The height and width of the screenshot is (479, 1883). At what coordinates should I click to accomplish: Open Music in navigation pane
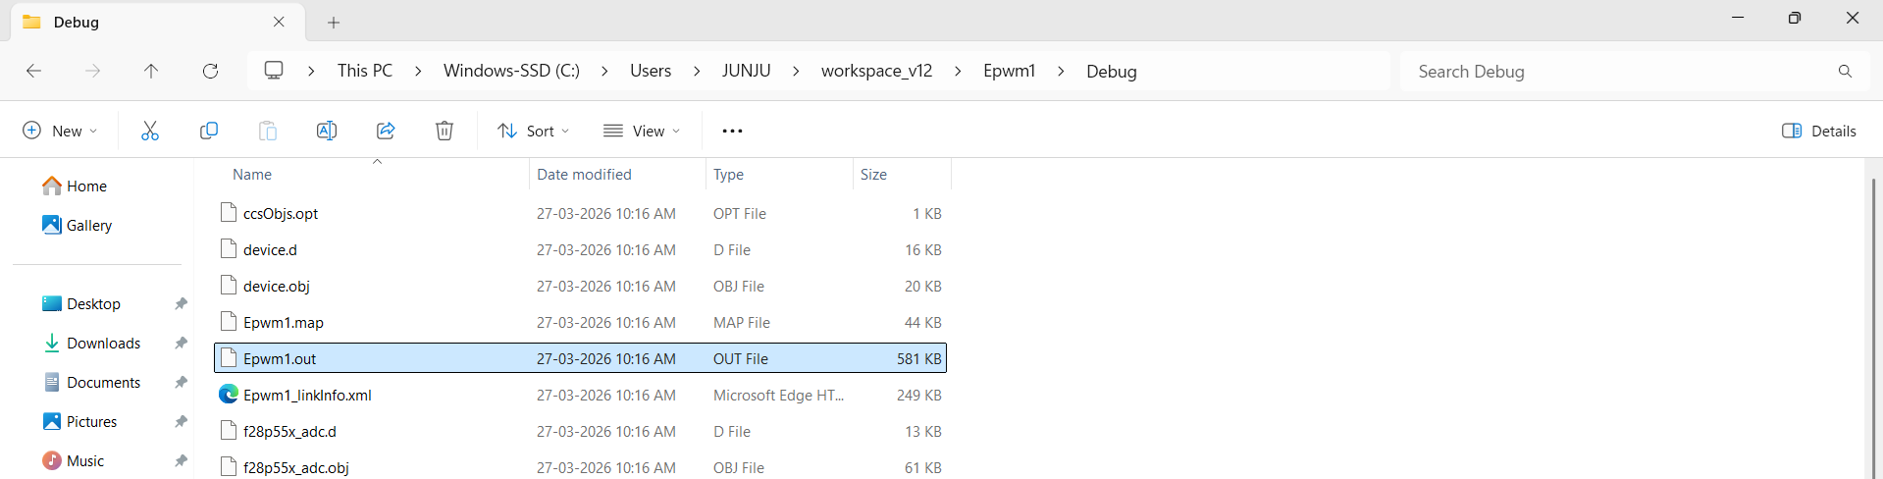coord(74,461)
